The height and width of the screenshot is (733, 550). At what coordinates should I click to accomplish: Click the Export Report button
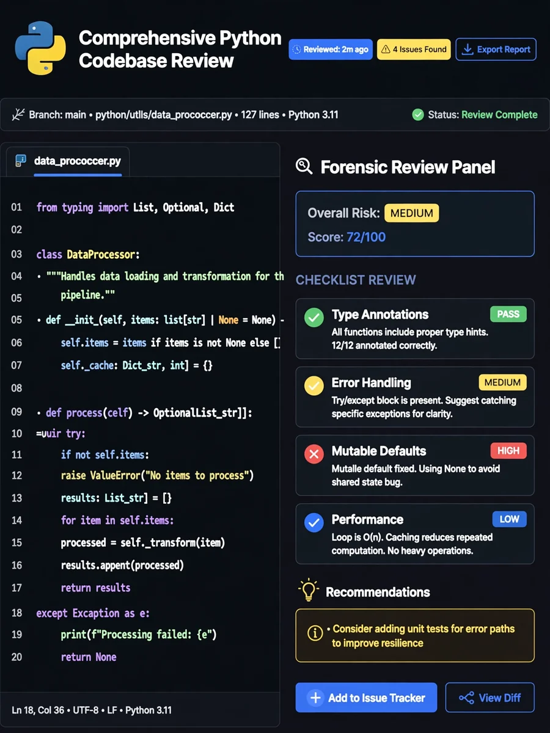pos(496,49)
